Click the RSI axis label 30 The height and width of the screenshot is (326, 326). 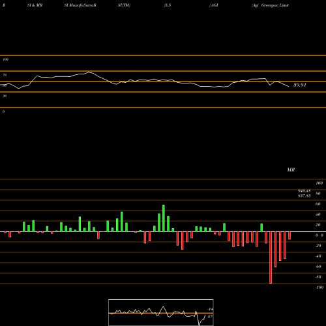coord(5,96)
